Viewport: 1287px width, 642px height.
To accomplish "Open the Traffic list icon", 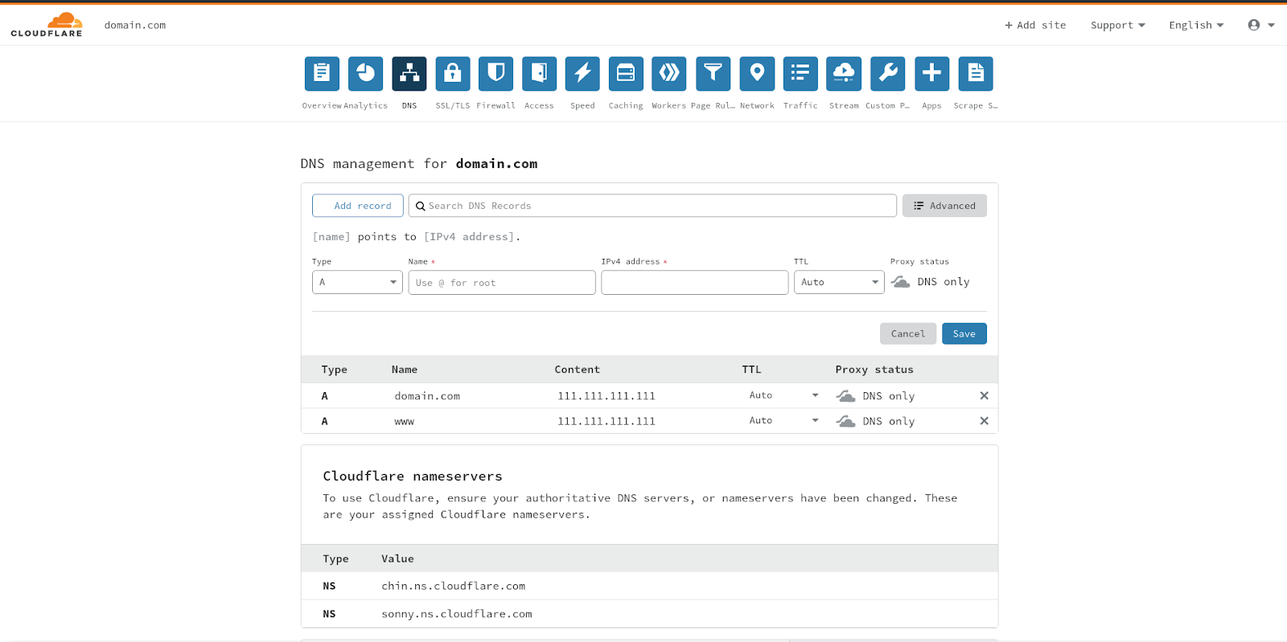I will (800, 74).
